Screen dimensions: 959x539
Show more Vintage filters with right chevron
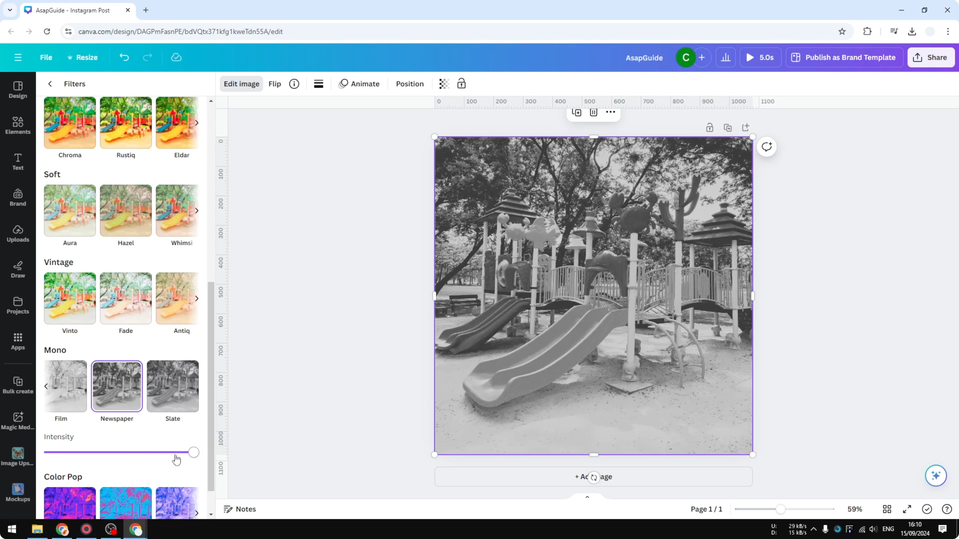196,298
